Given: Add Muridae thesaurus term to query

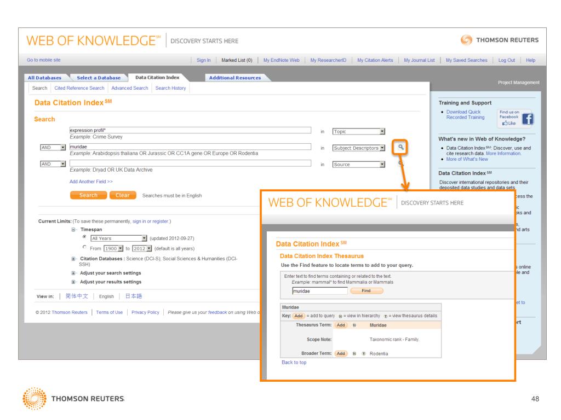Looking at the screenshot, I should click(x=341, y=325).
